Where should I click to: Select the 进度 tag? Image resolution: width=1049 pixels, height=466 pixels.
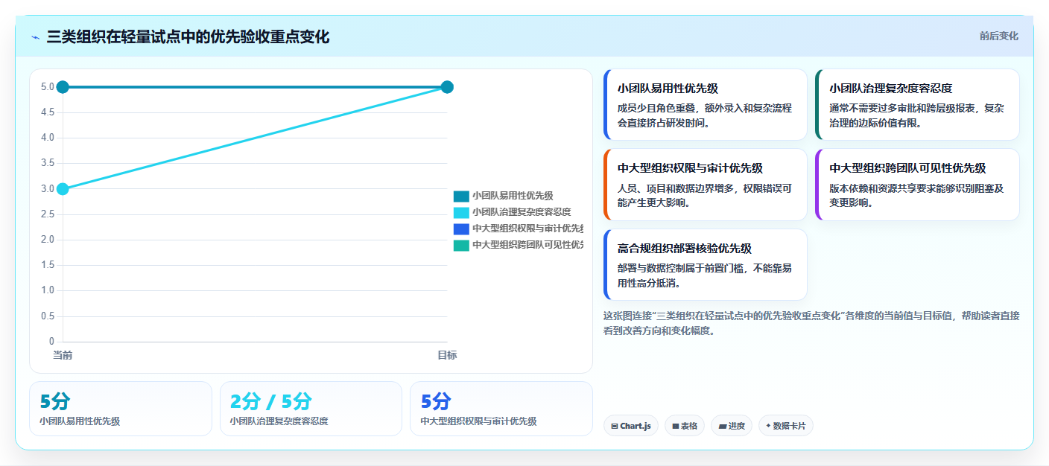coord(732,426)
